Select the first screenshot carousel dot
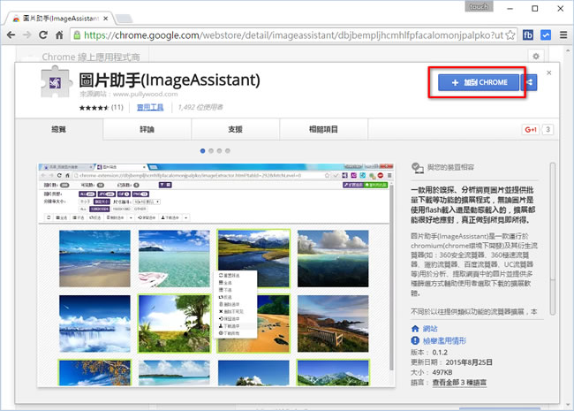 click(203, 151)
